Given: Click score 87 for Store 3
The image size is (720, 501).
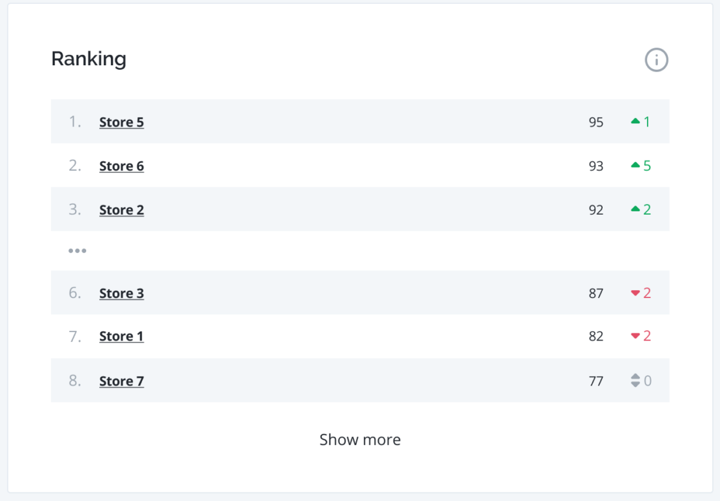Looking at the screenshot, I should pyautogui.click(x=596, y=294).
